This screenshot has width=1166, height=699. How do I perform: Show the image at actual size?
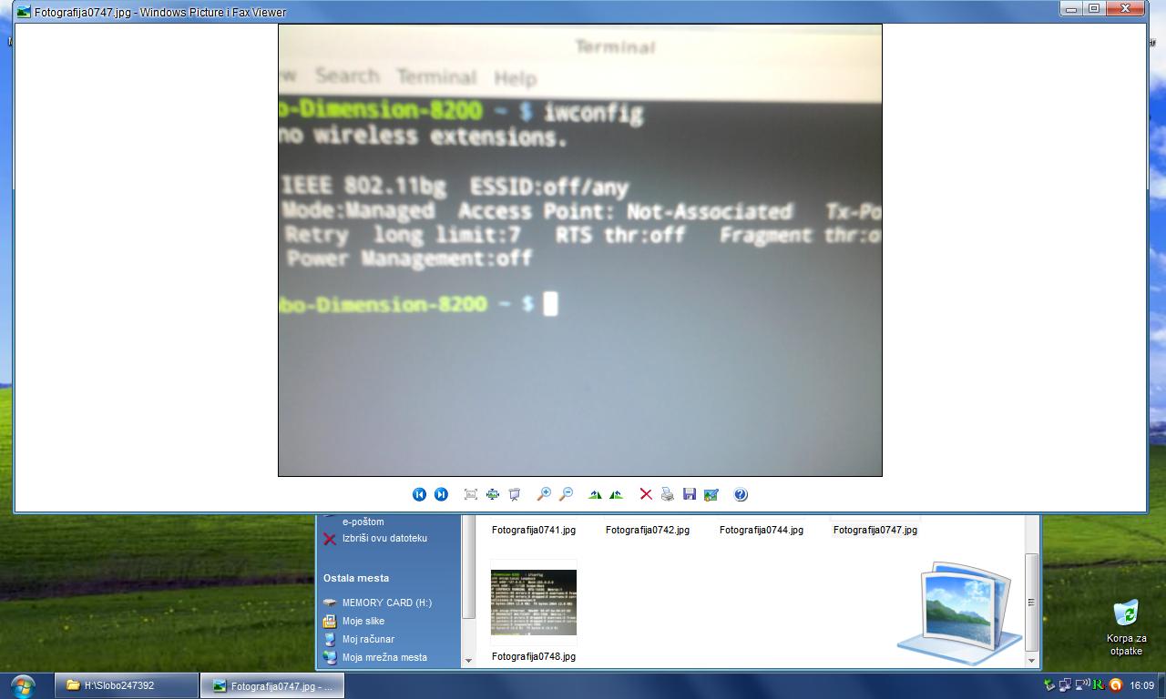click(x=493, y=494)
